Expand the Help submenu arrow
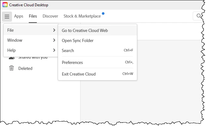This screenshot has width=206, height=126. tap(54, 50)
